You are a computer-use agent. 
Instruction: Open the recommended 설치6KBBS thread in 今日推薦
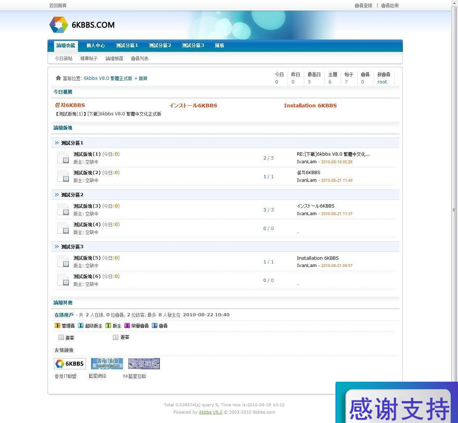point(70,106)
